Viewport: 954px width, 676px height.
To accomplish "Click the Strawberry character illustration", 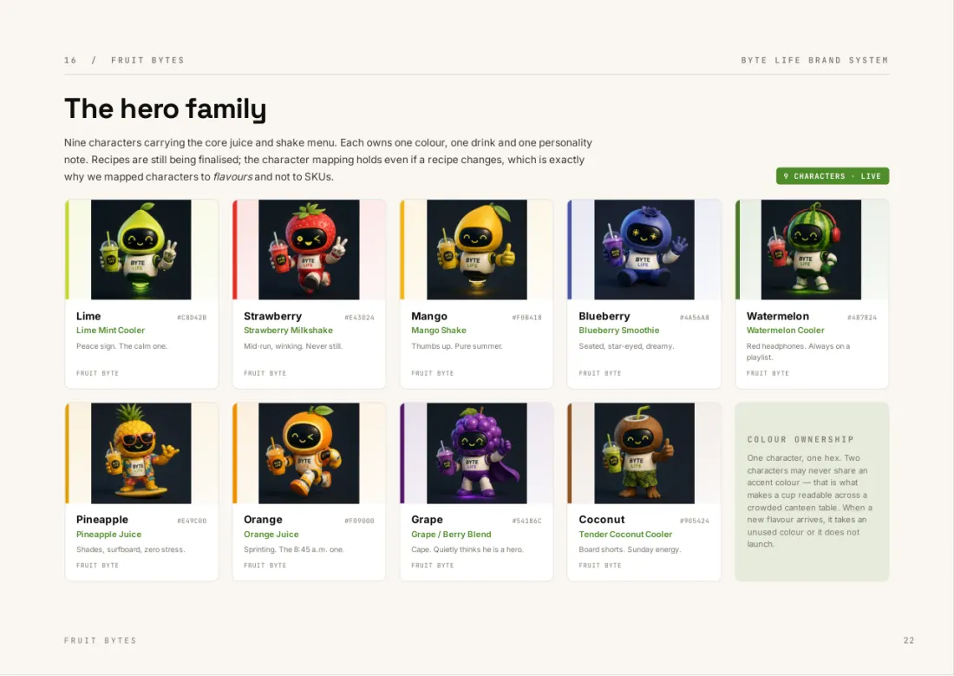I will (309, 250).
